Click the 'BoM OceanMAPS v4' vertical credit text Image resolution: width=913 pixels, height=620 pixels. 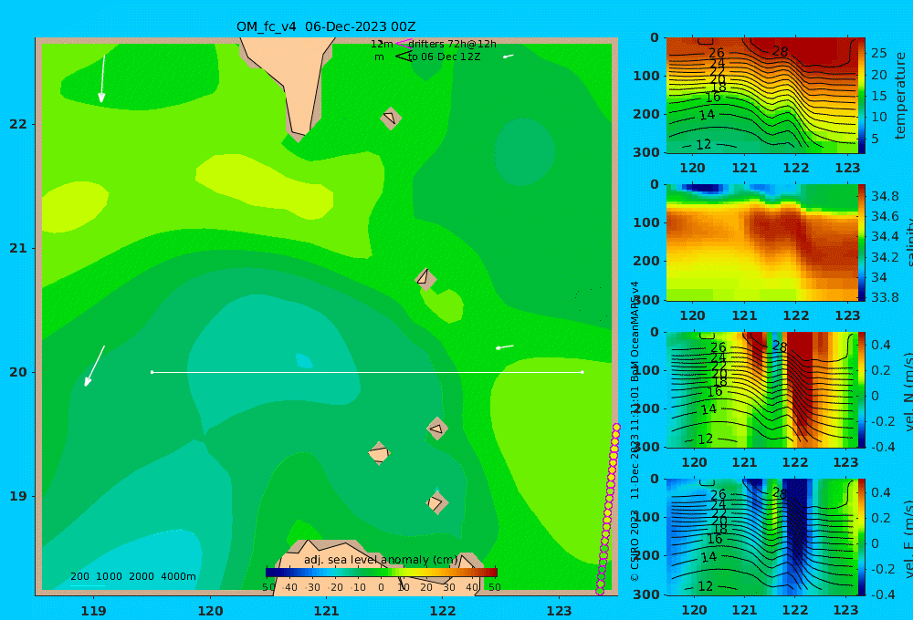point(635,332)
